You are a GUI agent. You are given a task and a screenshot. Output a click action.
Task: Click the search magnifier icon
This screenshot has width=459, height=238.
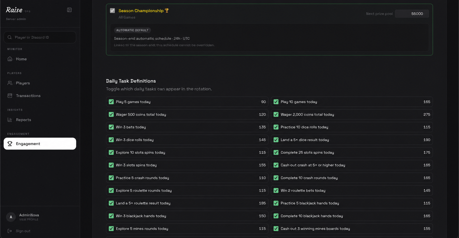click(x=10, y=37)
